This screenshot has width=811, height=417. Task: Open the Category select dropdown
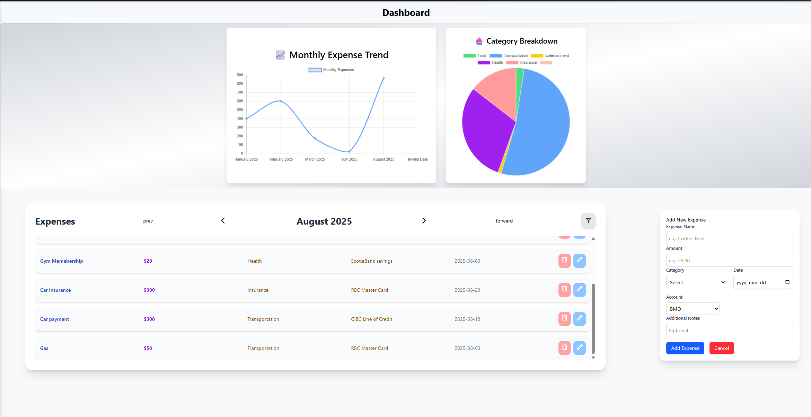pyautogui.click(x=696, y=282)
